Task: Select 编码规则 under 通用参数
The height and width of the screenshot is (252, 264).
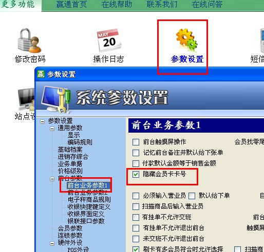Action: [x=80, y=142]
